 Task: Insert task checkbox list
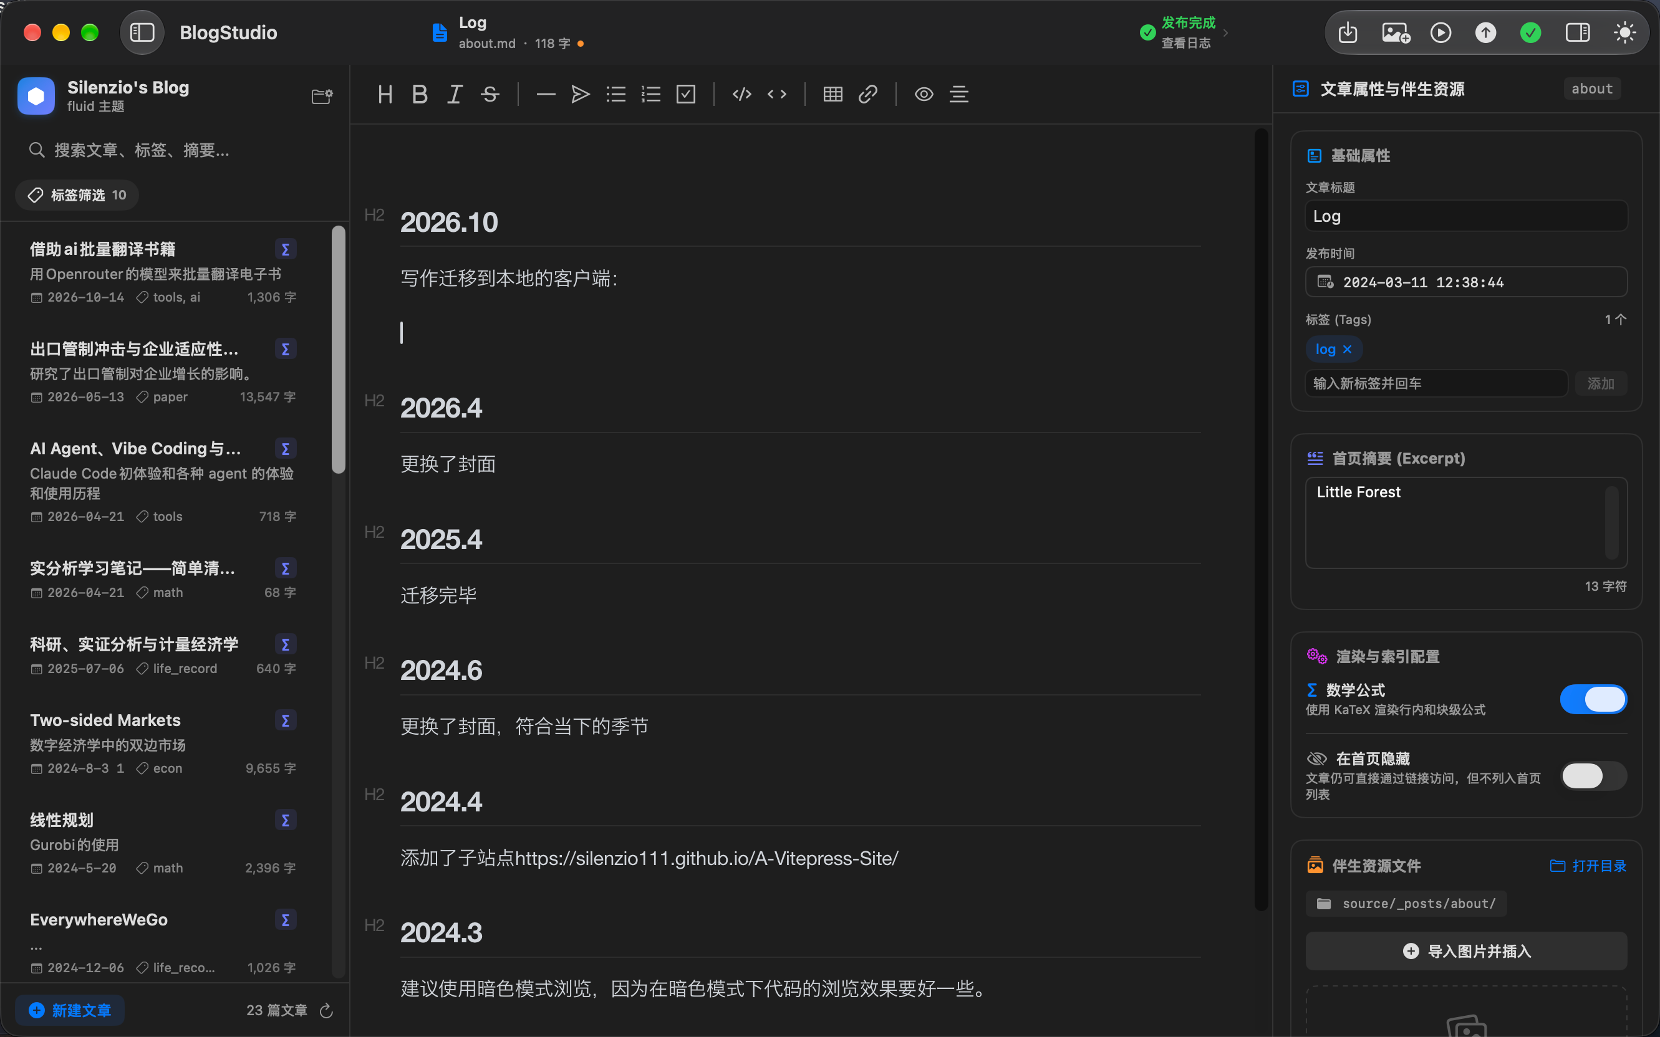tap(685, 94)
